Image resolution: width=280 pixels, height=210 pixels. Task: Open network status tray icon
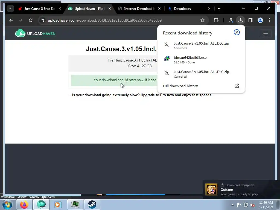point(246,205)
